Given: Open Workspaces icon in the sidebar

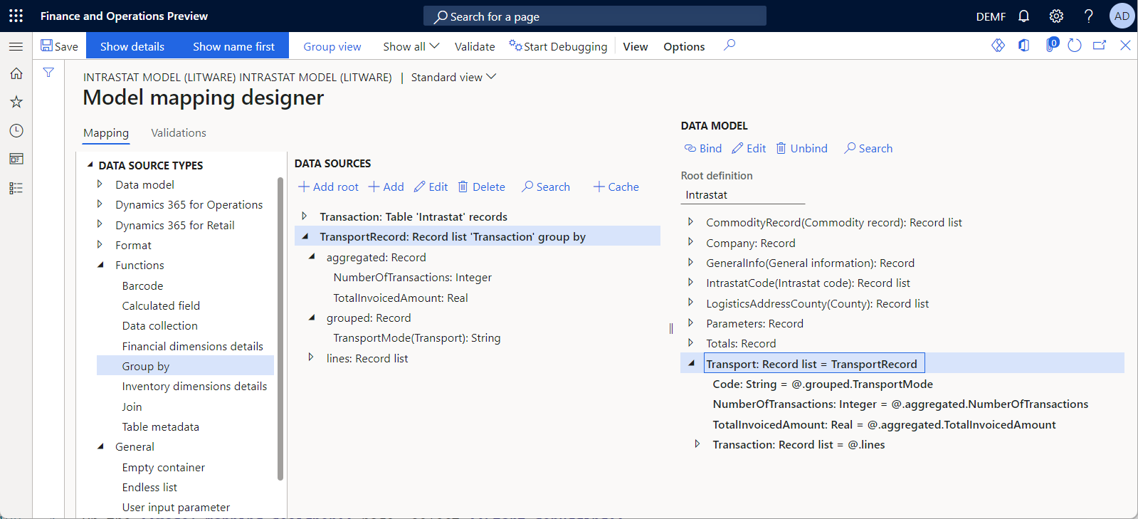Looking at the screenshot, I should tap(16, 159).
